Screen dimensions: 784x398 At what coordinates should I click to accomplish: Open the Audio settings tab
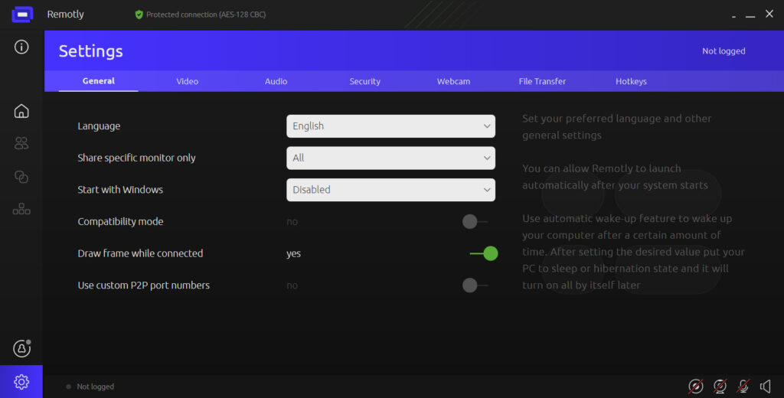[276, 81]
